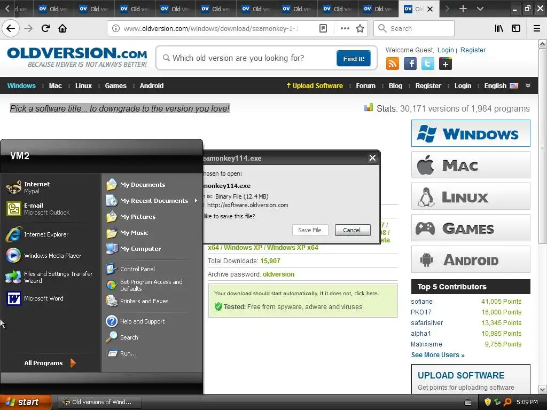The height and width of the screenshot is (410, 547).
Task: Focus the browser Search box
Action: (414, 28)
